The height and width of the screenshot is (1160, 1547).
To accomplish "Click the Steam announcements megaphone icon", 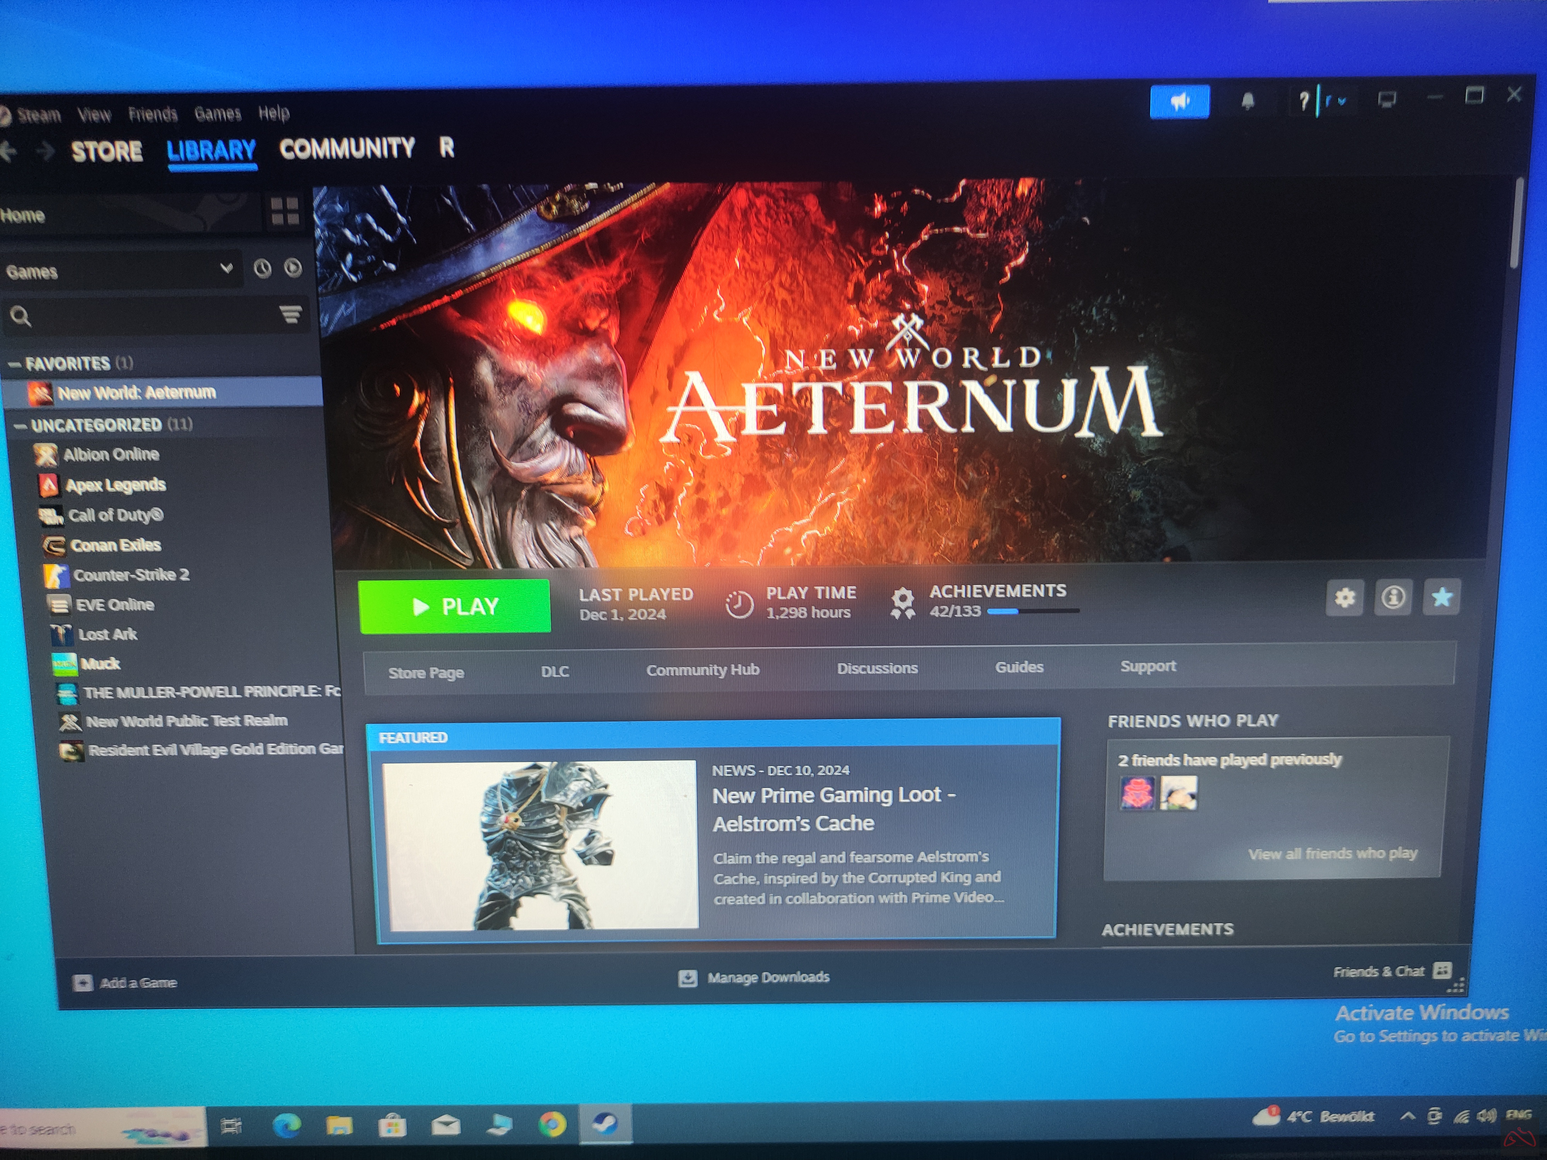I will coord(1179,102).
